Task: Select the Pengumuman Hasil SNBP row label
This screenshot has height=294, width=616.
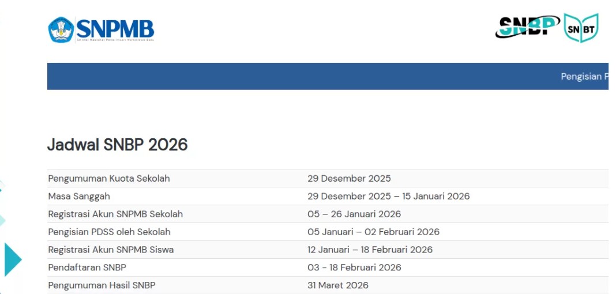Action: point(102,285)
